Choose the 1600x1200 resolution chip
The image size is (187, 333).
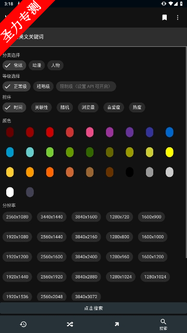point(153,257)
